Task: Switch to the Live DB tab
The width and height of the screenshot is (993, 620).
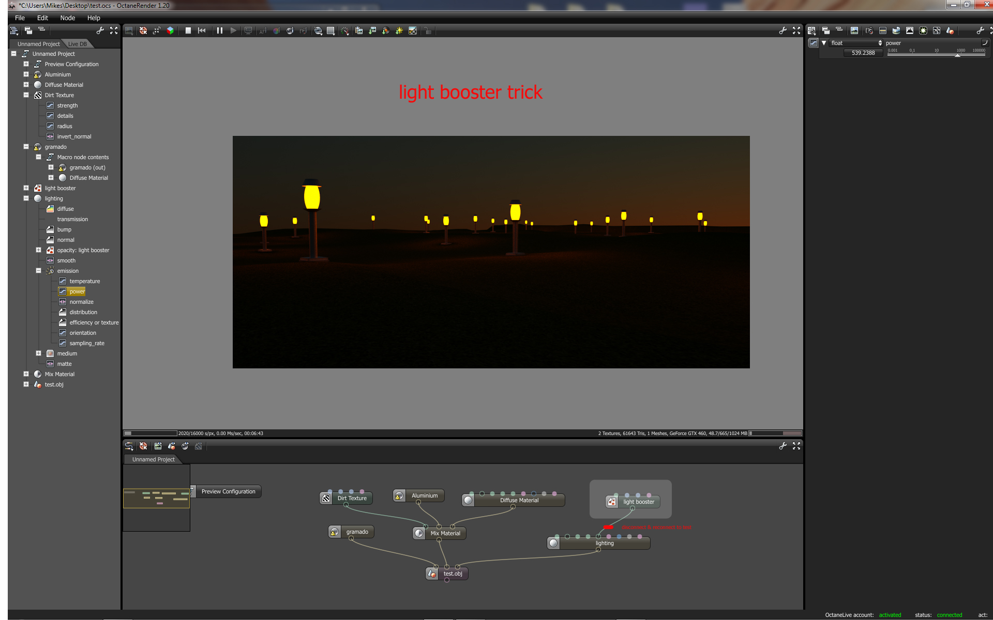Action: 78,44
